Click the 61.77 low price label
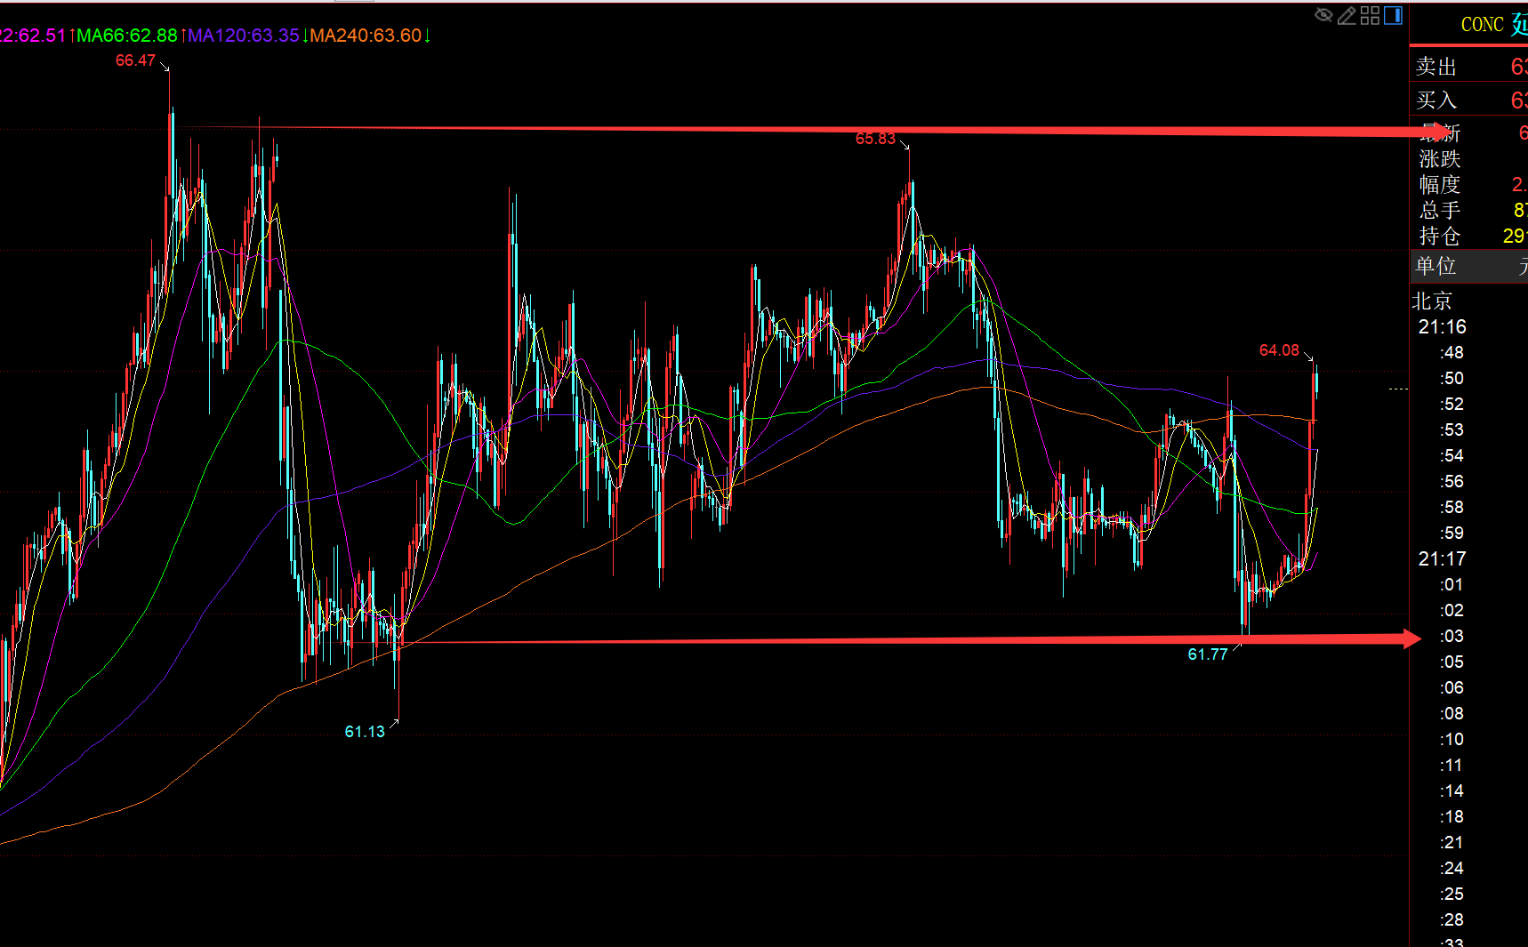Image resolution: width=1528 pixels, height=947 pixels. tap(1208, 654)
